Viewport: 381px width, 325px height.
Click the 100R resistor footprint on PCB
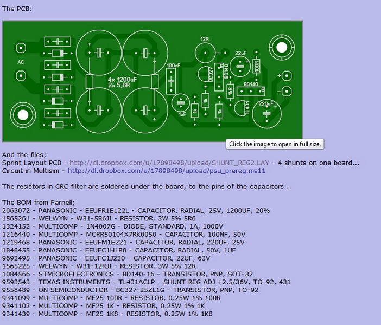[x=257, y=66]
